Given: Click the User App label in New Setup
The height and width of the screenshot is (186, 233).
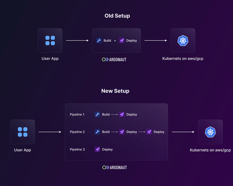Looking at the screenshot, I should tap(22, 150).
